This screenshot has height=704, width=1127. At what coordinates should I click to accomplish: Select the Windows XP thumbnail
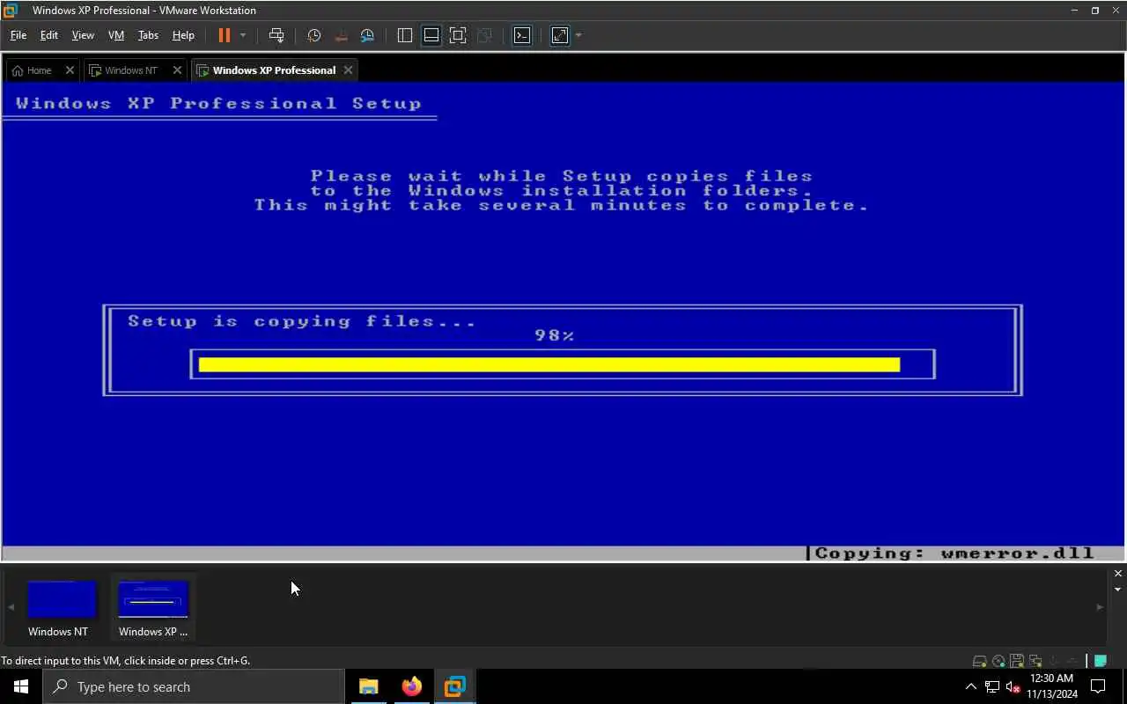pyautogui.click(x=153, y=607)
